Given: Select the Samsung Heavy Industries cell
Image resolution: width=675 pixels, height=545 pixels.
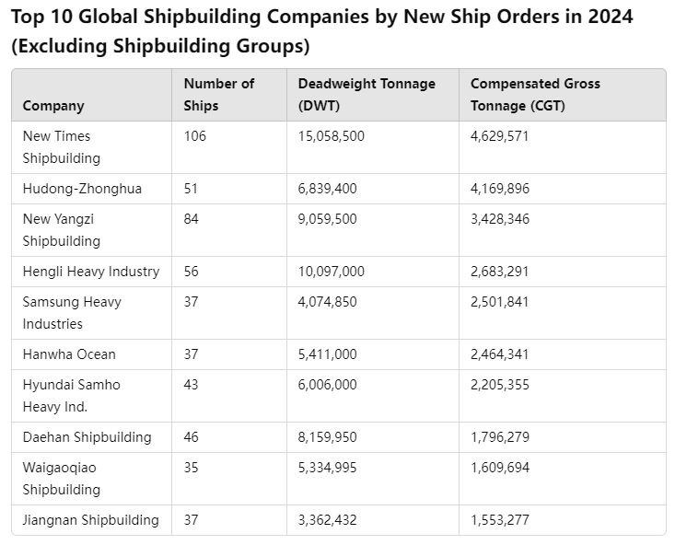Looking at the screenshot, I should [x=72, y=313].
